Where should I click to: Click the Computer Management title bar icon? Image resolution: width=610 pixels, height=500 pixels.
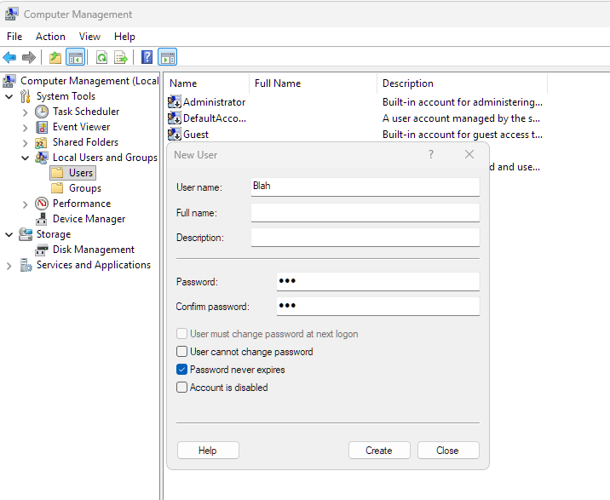(x=11, y=14)
